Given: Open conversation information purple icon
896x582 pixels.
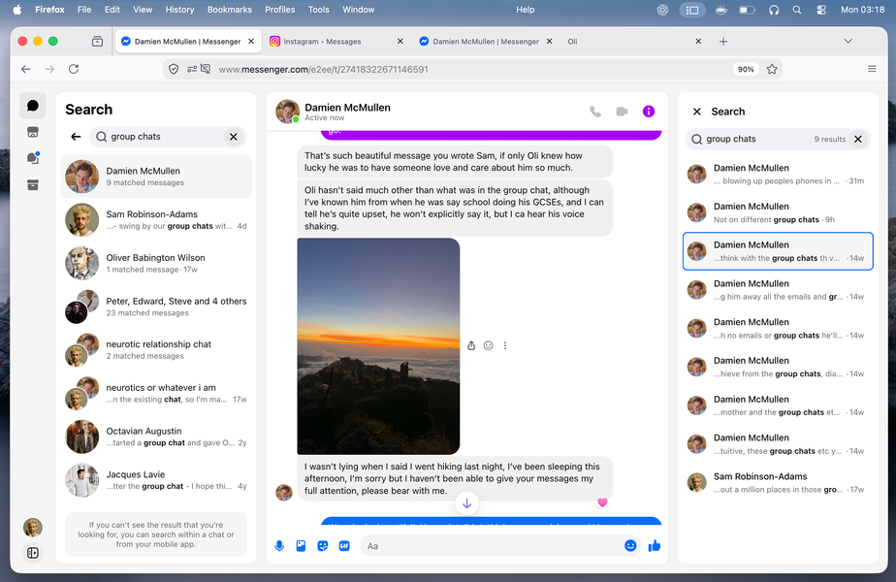Looking at the screenshot, I should point(648,112).
